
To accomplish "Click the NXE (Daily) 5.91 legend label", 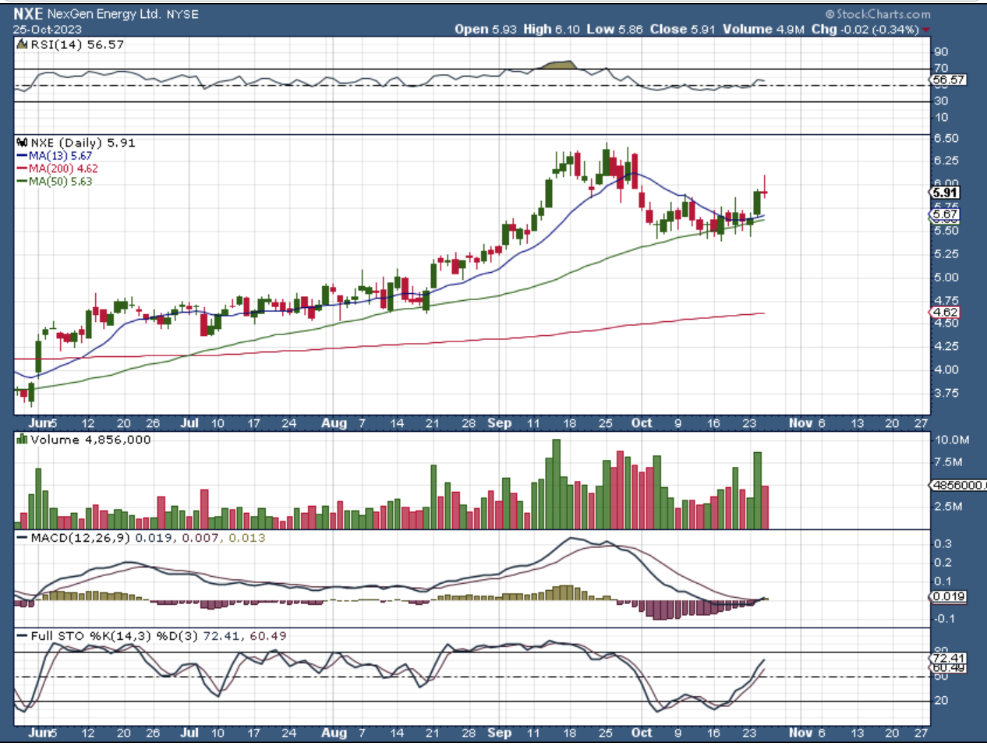I will [x=83, y=143].
